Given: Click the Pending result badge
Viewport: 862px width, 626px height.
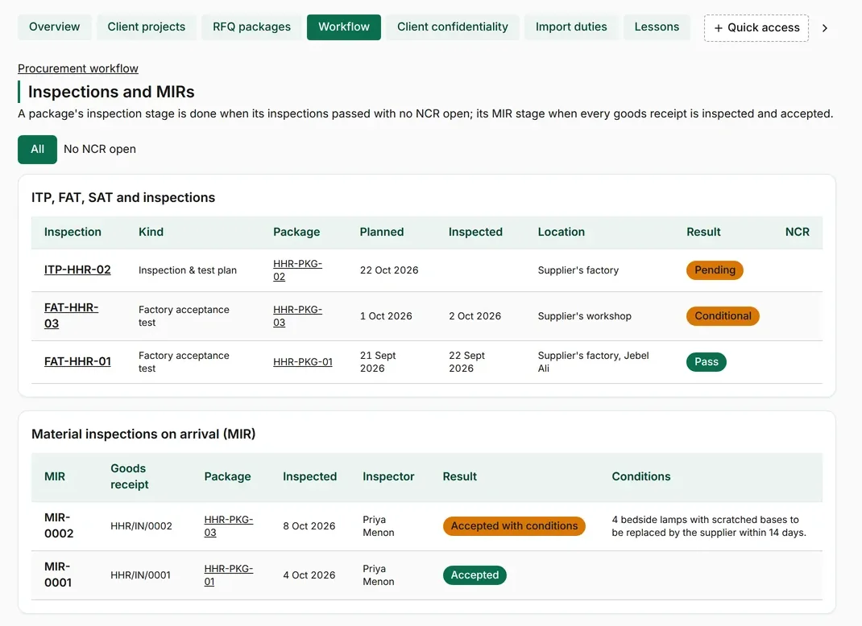Looking at the screenshot, I should click(x=715, y=270).
